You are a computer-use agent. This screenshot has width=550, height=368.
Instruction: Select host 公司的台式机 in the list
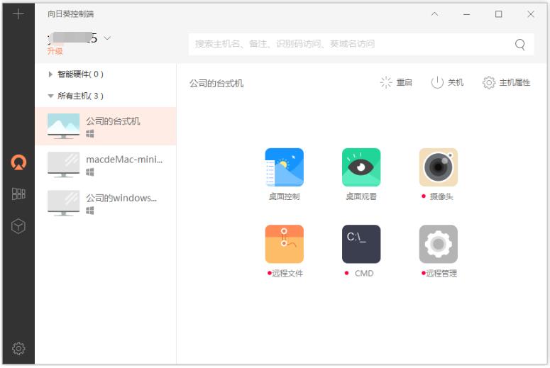tap(106, 126)
